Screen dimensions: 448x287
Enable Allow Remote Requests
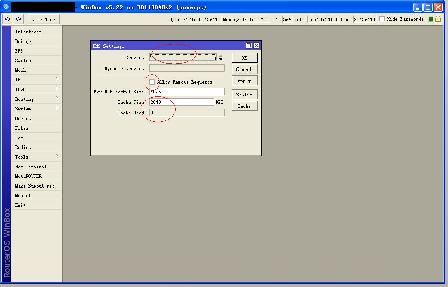click(152, 81)
